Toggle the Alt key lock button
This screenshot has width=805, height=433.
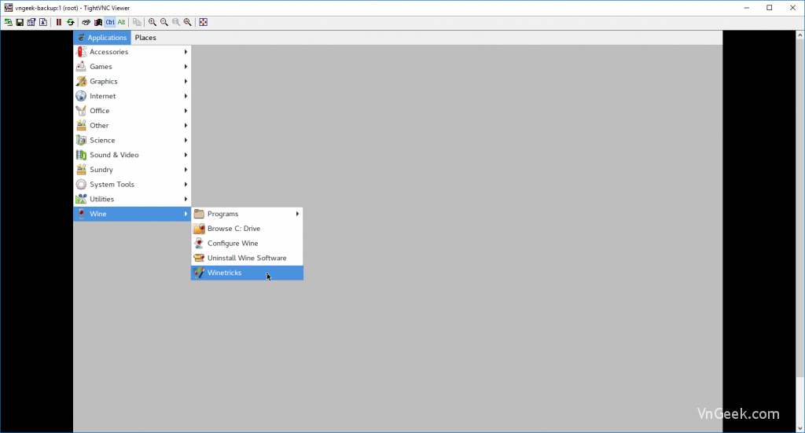pos(122,22)
